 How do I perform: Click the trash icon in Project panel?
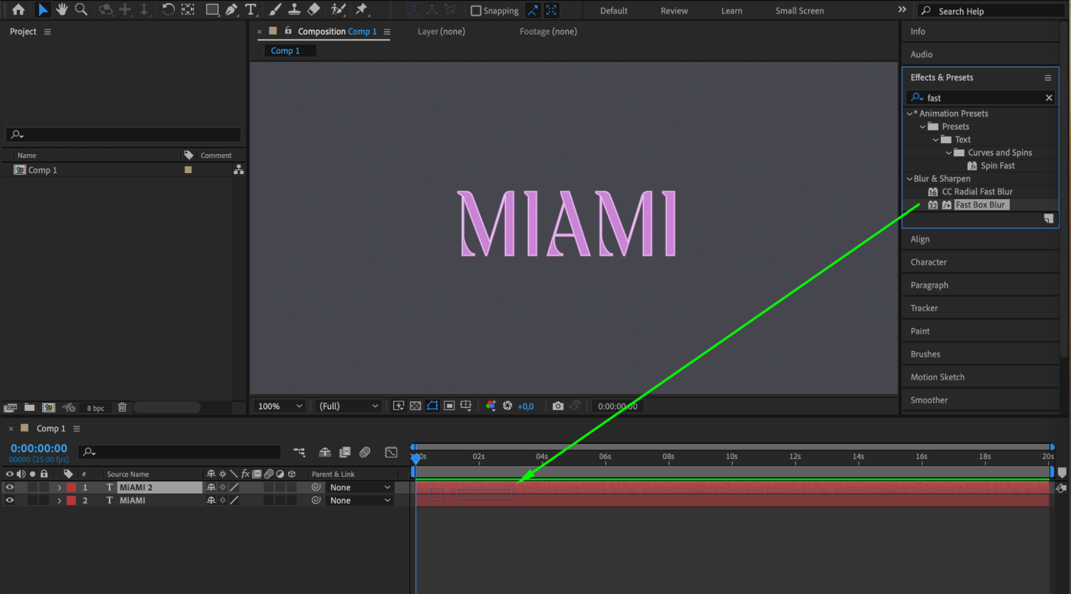tap(122, 408)
